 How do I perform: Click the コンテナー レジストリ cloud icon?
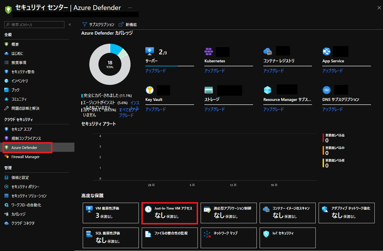pos(268,52)
